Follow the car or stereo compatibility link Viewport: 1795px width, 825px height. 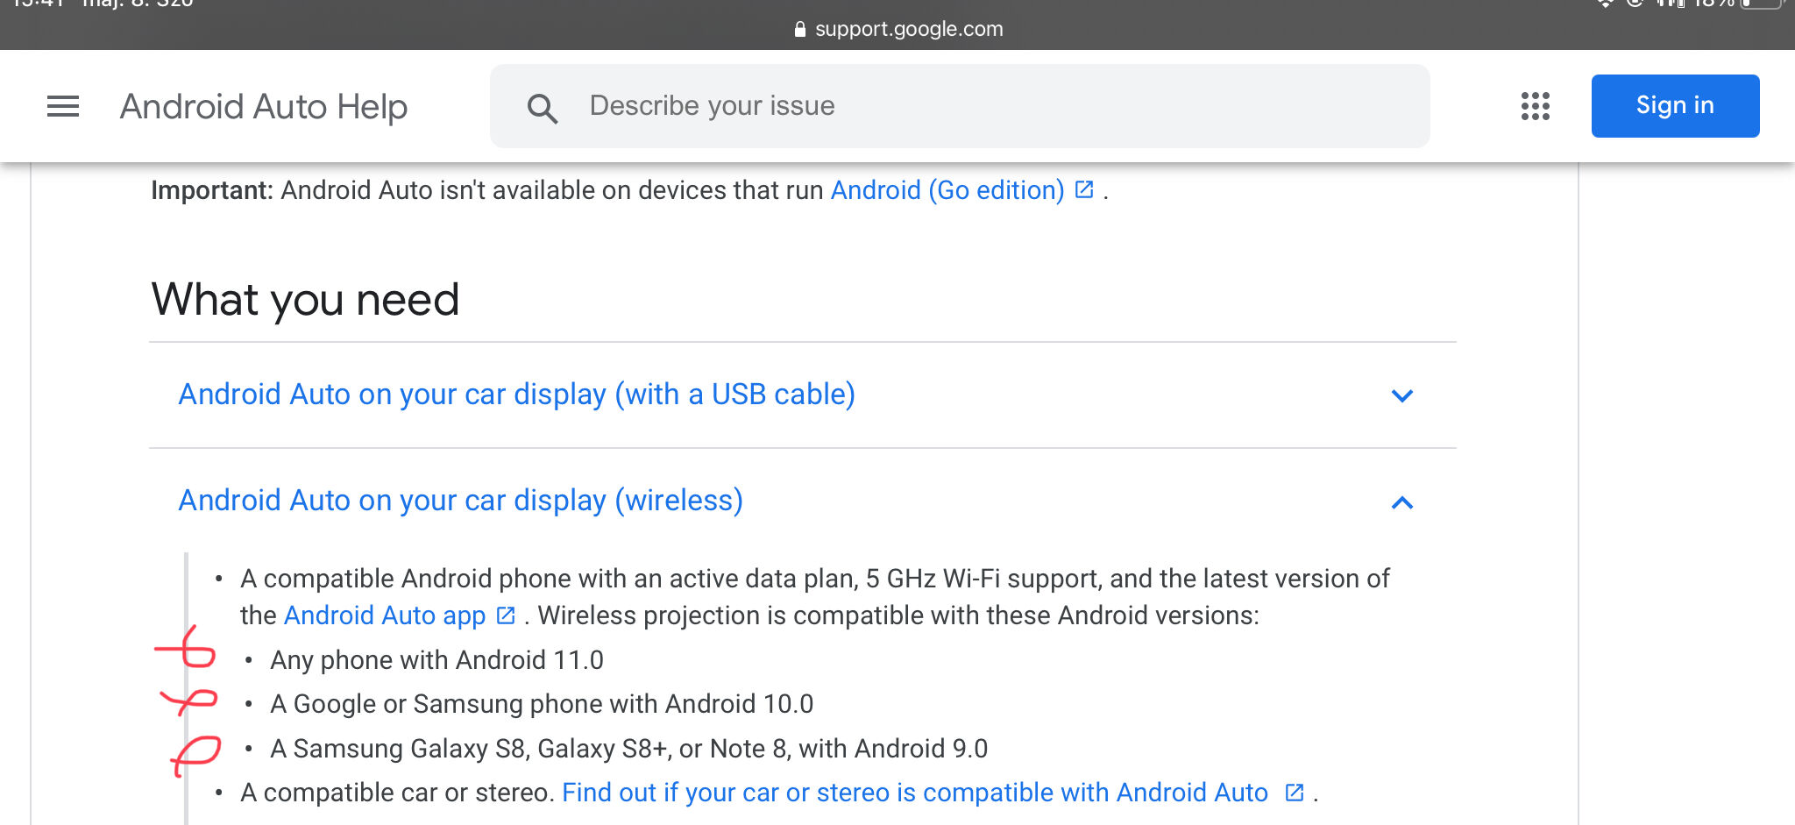(914, 793)
